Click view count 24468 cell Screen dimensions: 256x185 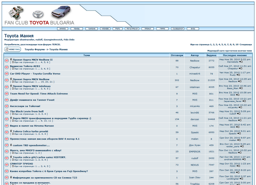pyautogui.click(x=211, y=119)
